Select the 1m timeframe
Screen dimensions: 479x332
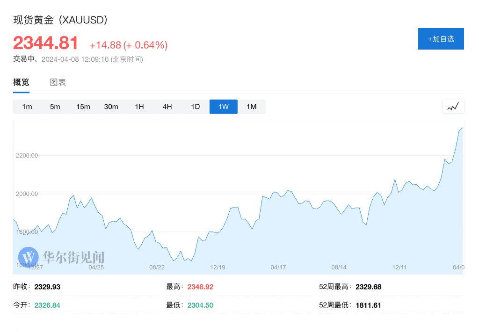[x=27, y=107]
